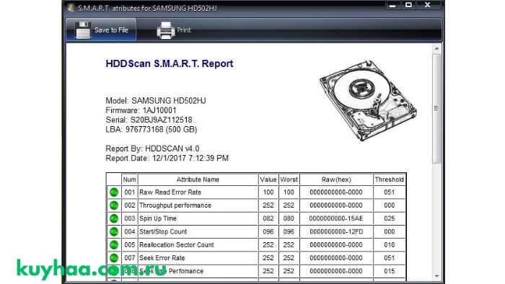This screenshot has height=284, width=505.
Task: Click the Throughput performance cell
Action: pos(198,205)
